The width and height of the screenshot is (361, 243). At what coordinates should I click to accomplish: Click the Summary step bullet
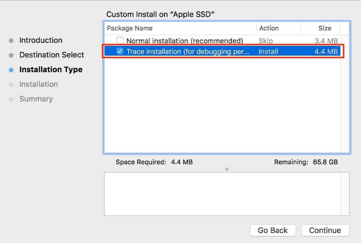point(11,99)
